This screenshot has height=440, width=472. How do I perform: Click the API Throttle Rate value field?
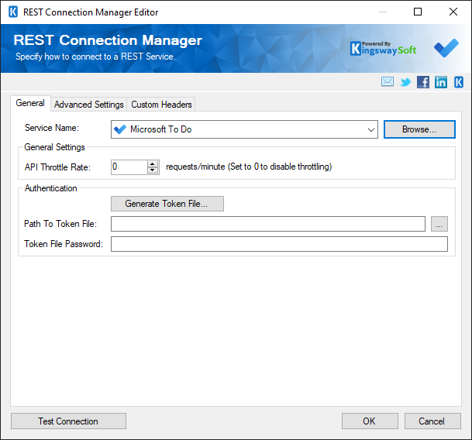pyautogui.click(x=129, y=167)
